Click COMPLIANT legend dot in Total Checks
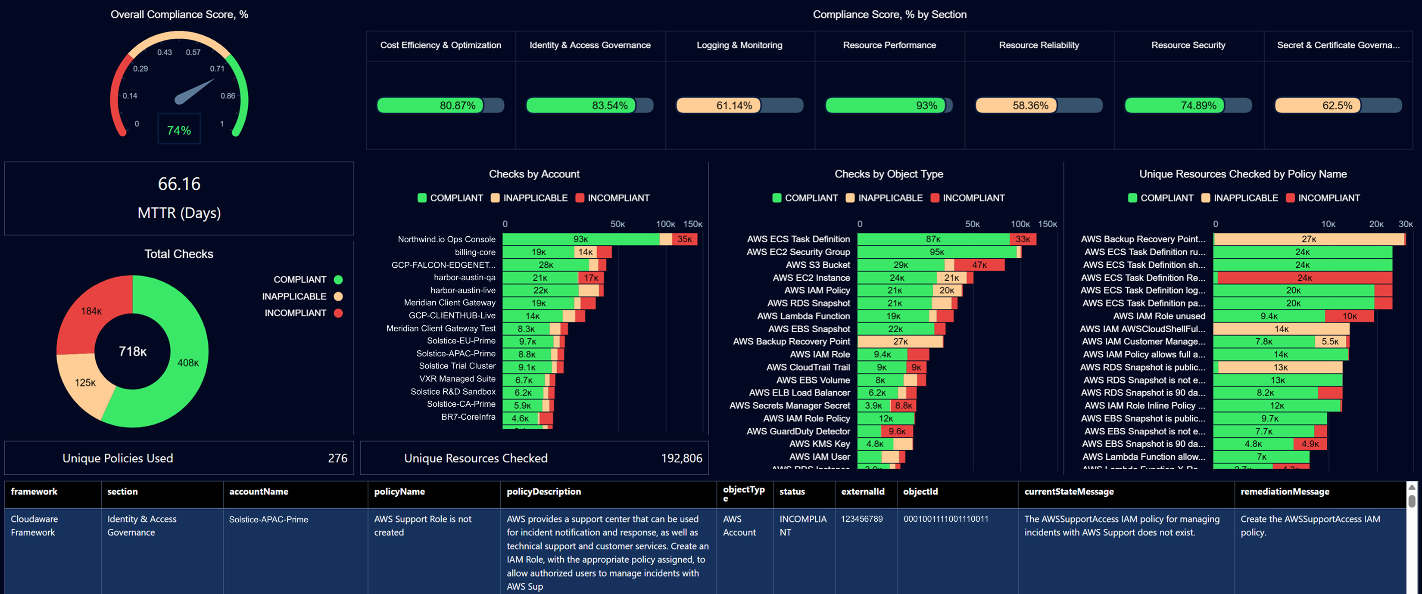The image size is (1422, 594). tap(338, 280)
